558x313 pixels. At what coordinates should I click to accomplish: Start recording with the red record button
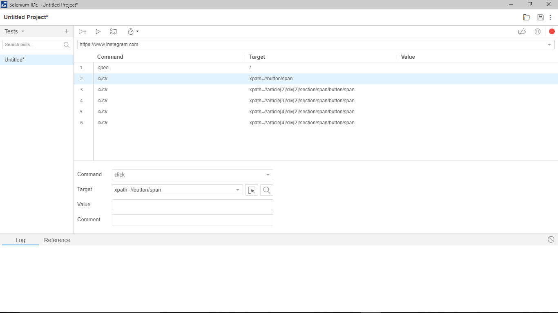coord(552,31)
